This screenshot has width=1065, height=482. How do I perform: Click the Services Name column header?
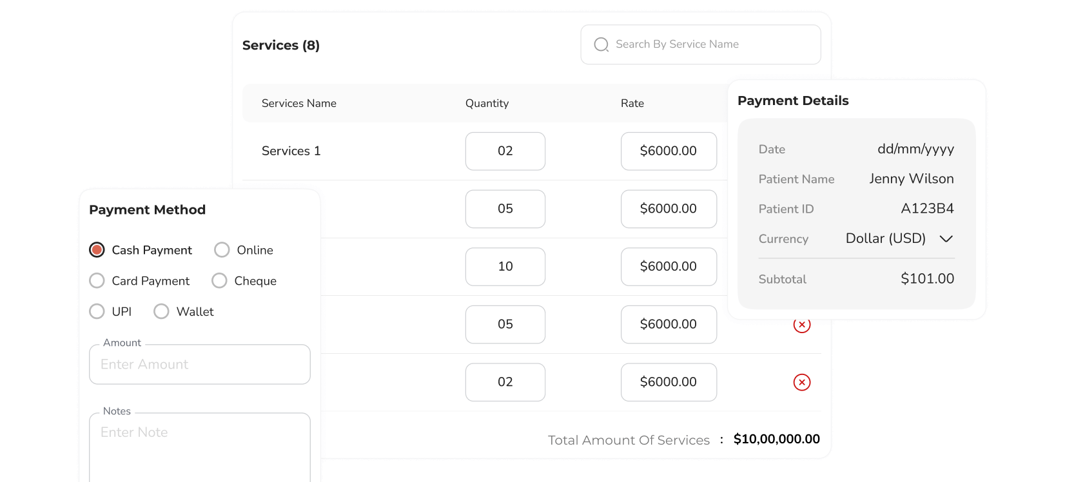(298, 103)
